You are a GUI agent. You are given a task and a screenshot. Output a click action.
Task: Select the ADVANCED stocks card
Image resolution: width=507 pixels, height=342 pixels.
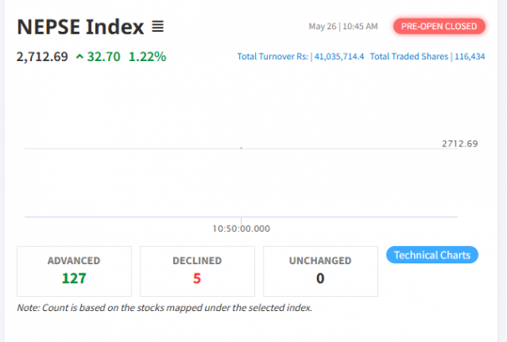pyautogui.click(x=74, y=270)
